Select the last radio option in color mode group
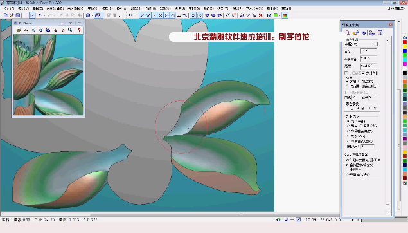The image size is (408, 233). coord(371,108)
